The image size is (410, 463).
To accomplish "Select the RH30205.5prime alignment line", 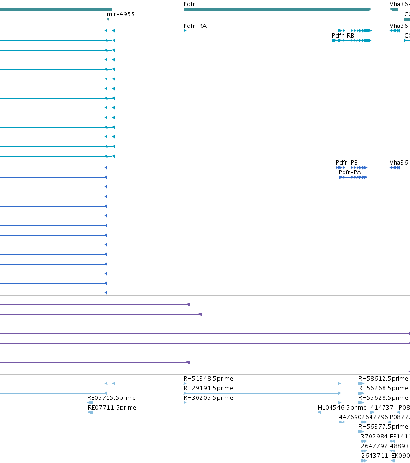I will click(x=263, y=403).
